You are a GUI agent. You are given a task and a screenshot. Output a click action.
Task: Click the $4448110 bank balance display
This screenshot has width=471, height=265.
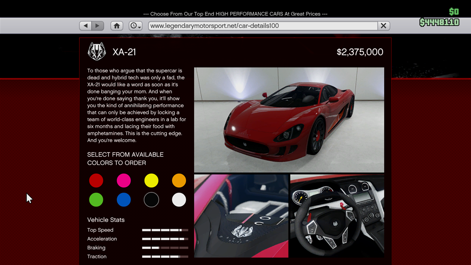click(439, 22)
